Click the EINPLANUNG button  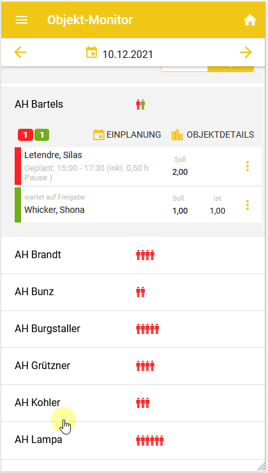click(x=127, y=135)
